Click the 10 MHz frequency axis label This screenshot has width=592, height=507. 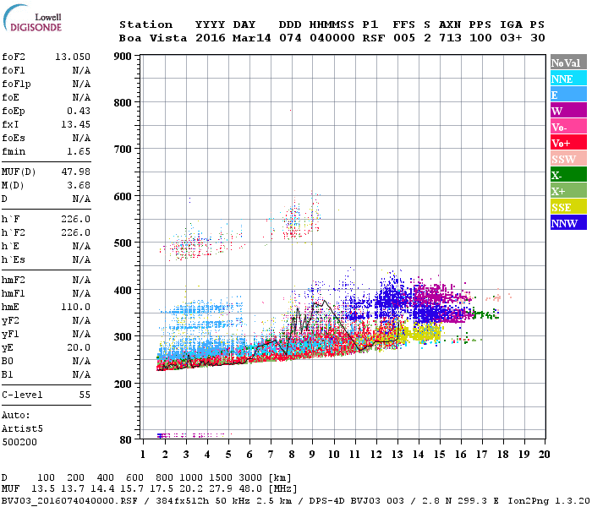point(333,455)
